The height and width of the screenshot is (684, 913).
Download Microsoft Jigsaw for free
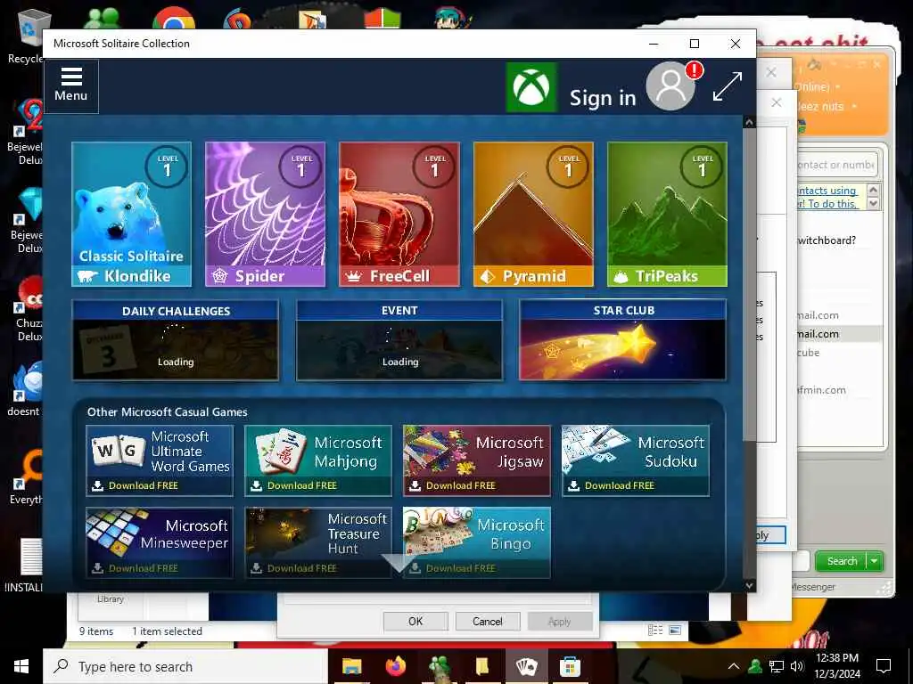(477, 460)
